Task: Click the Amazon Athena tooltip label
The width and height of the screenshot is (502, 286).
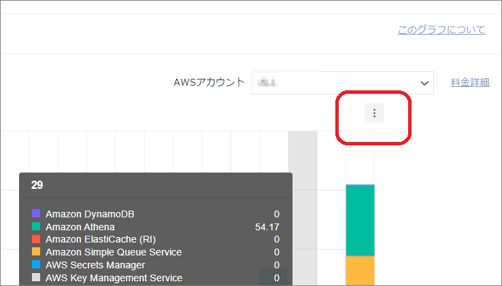Action: point(80,227)
